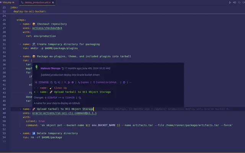
Task: Click commit message '[Update] production deploy into Oracle bucket driven'
Action: click(70, 75)
